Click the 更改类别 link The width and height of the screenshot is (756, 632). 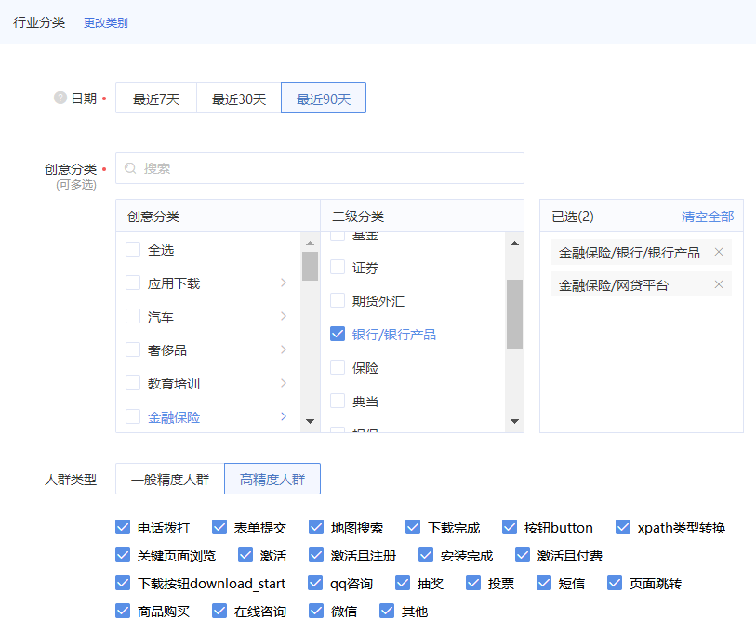[x=106, y=22]
